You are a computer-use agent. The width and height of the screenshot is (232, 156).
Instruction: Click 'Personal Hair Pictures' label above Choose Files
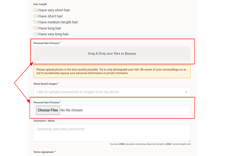tap(46, 102)
